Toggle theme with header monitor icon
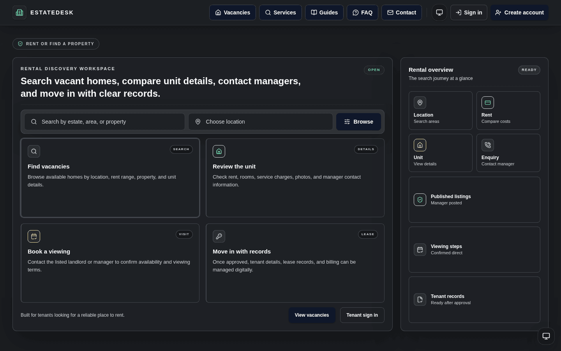 coord(439,12)
